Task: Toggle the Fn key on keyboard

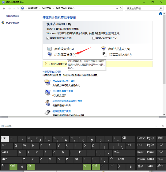Action: tap(5, 167)
